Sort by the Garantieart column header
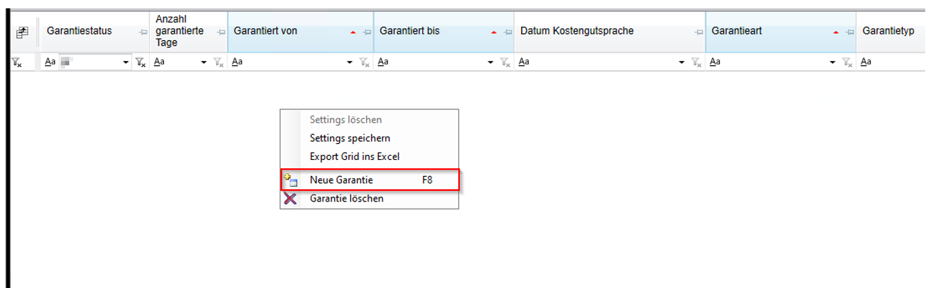The height and width of the screenshot is (288, 928). (761, 31)
